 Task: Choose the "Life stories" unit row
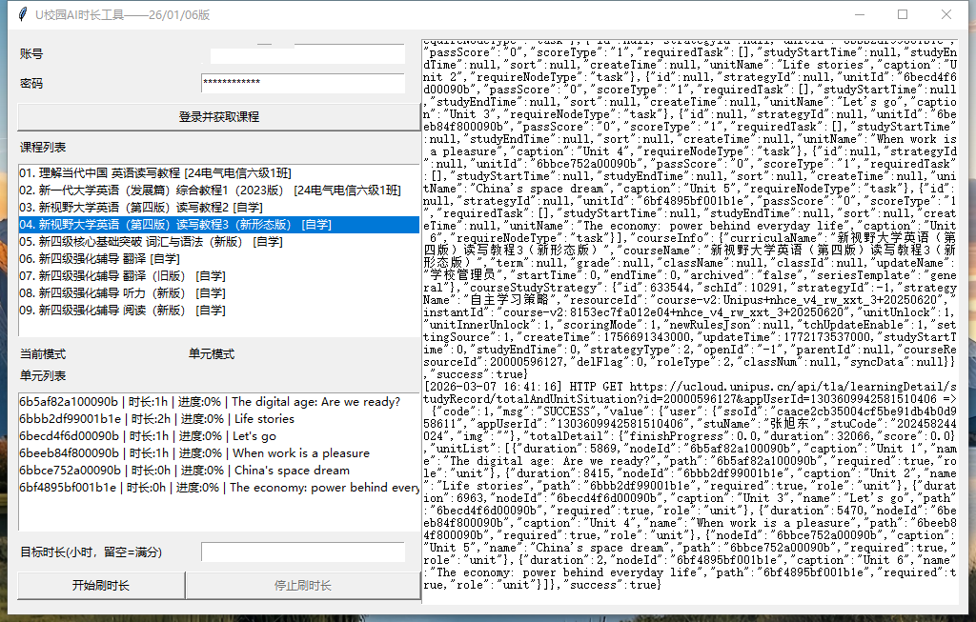tap(157, 418)
